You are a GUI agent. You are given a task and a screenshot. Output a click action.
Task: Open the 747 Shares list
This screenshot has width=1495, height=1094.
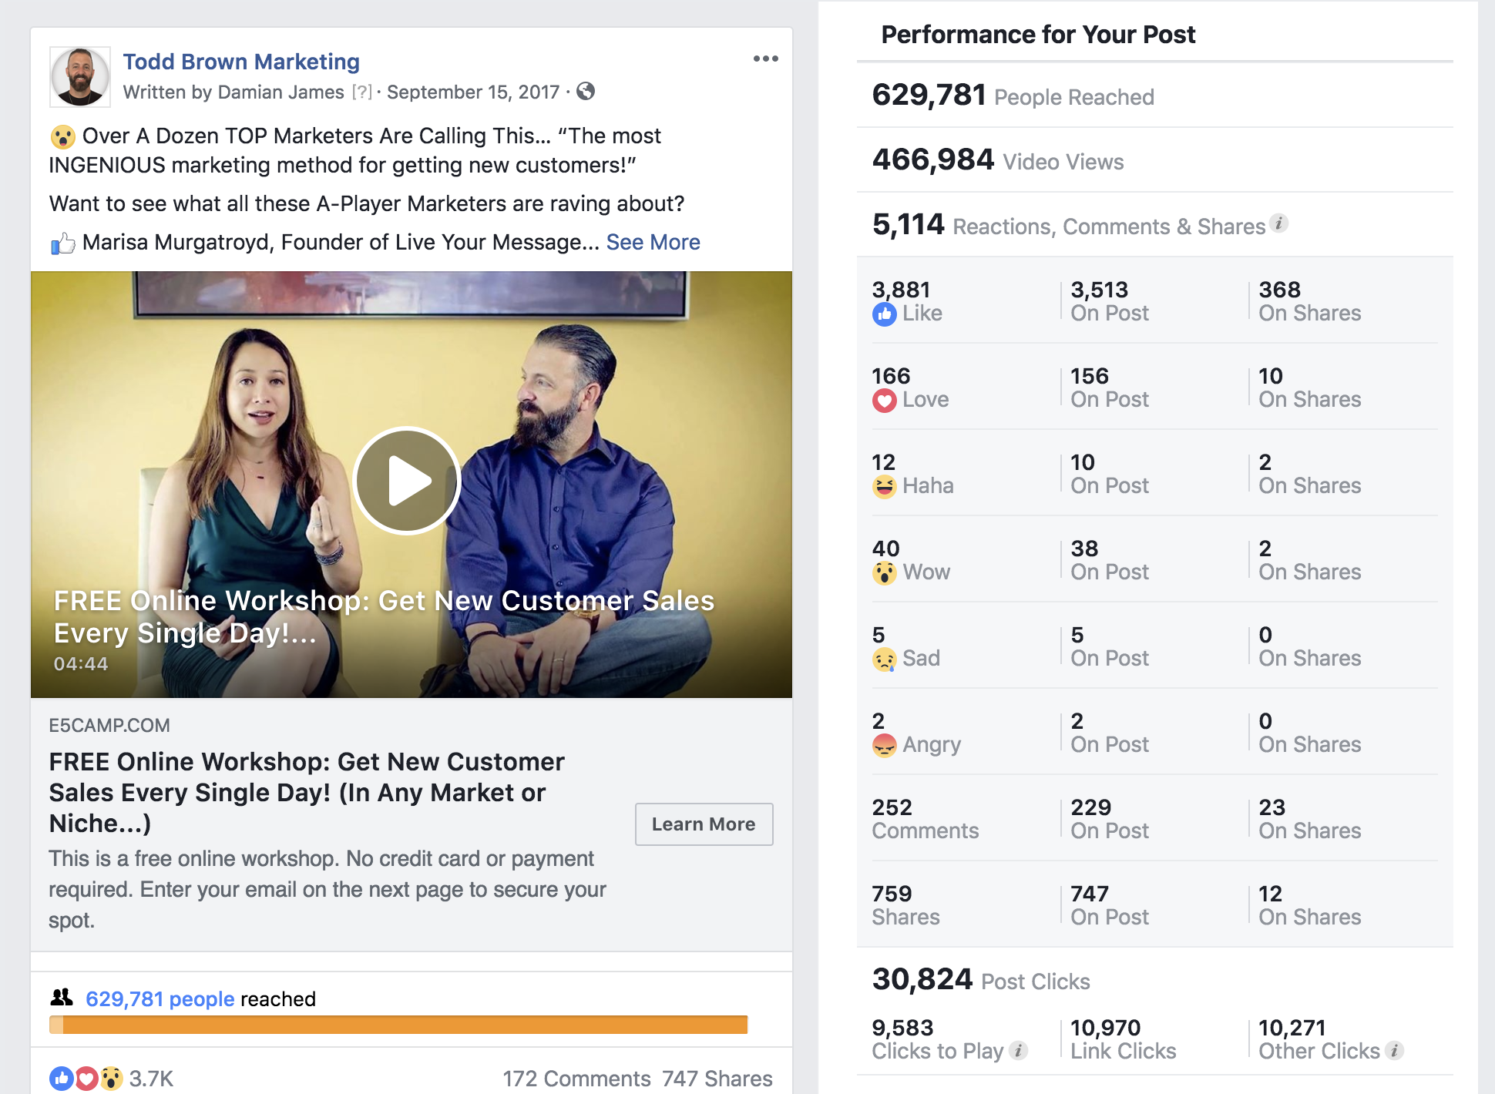(x=717, y=1079)
